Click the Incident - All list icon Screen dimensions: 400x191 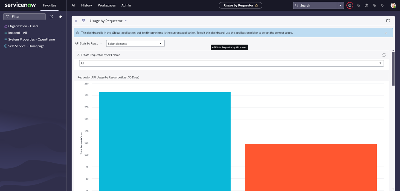pos(6,33)
